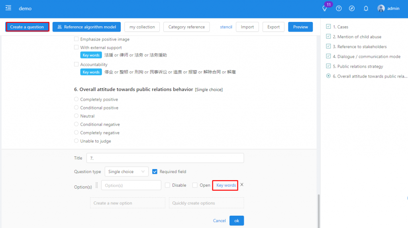Go to 5. Public relations strategy
This screenshot has width=408, height=228.
358,66
